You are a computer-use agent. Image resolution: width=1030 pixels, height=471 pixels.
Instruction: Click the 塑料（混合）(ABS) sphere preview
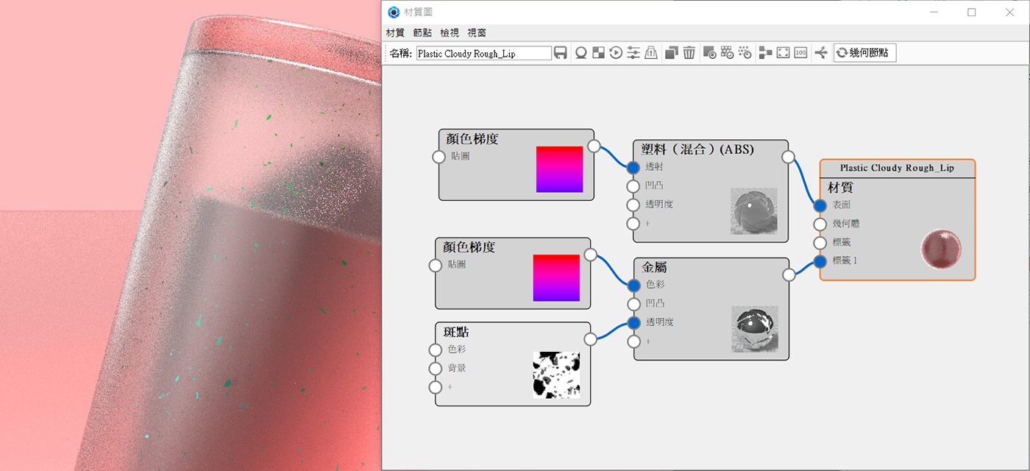point(754,211)
